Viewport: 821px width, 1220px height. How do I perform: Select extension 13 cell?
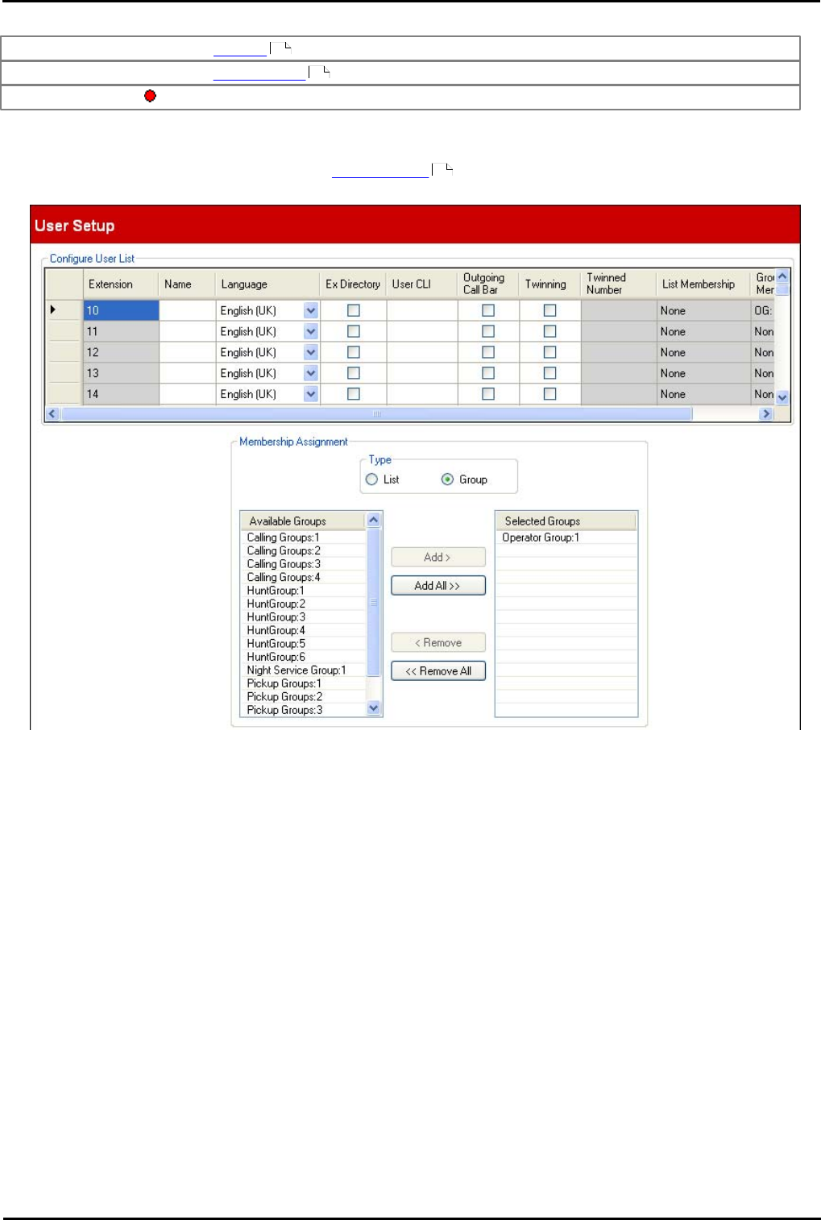tap(121, 373)
